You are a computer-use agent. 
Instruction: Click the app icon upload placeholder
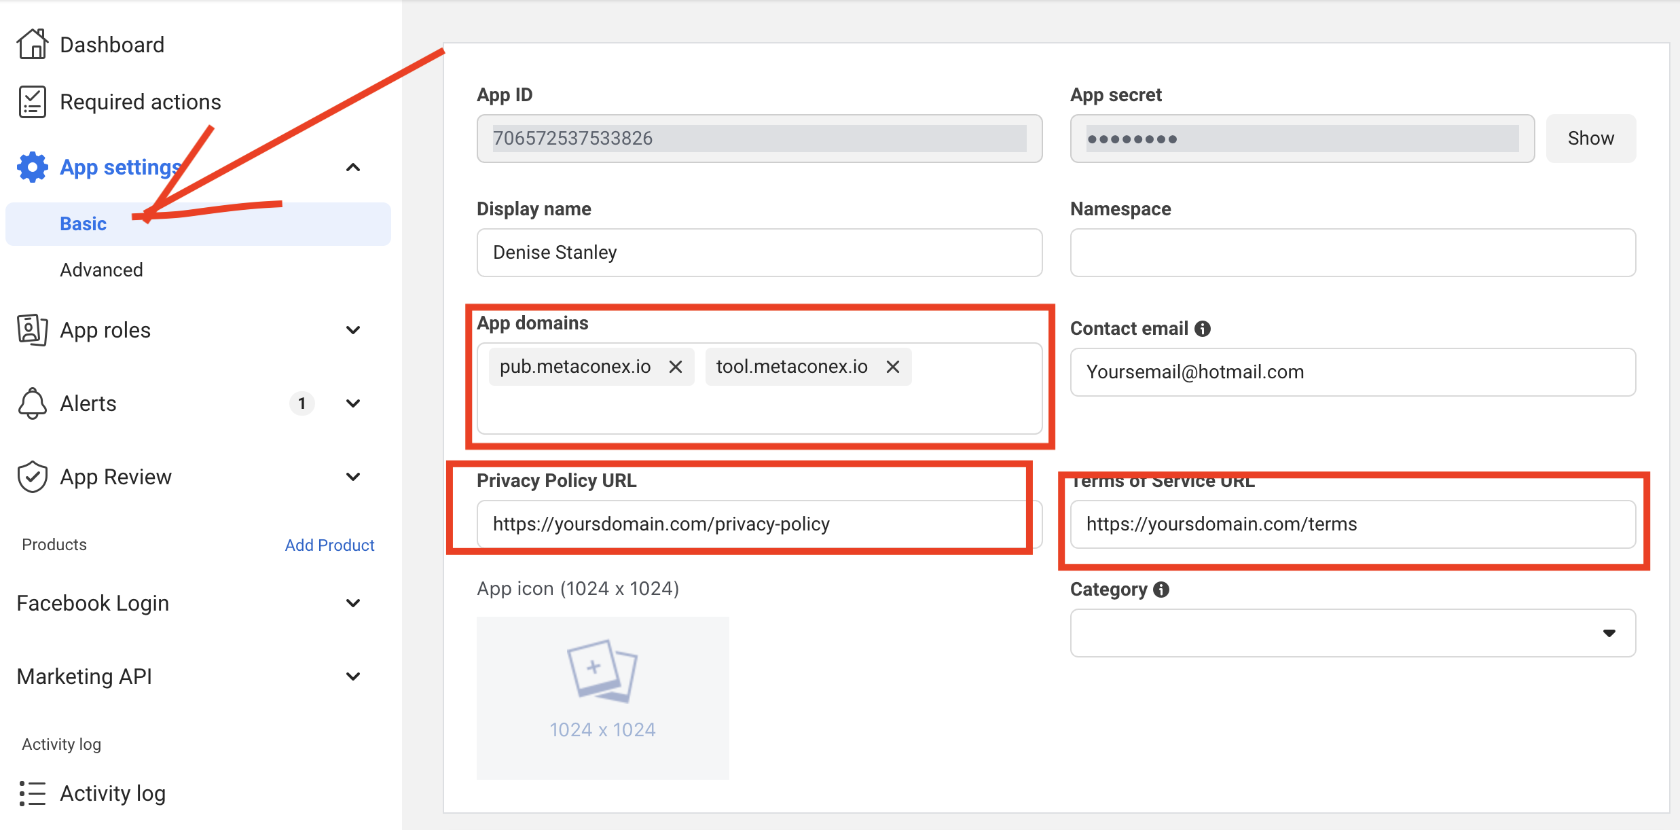pos(602,698)
